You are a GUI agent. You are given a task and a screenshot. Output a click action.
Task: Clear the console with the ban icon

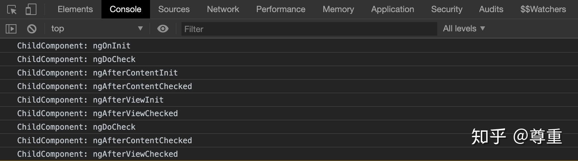pos(32,28)
